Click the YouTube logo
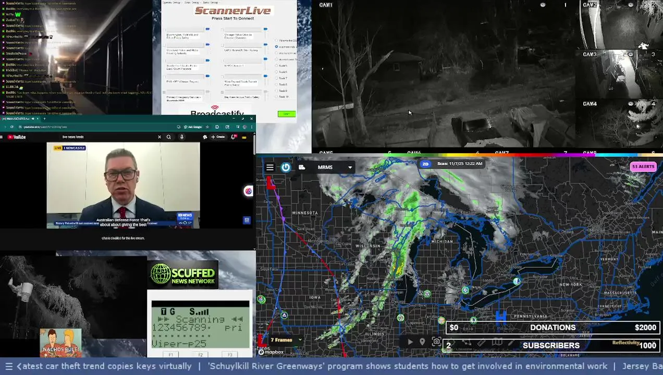The width and height of the screenshot is (663, 375). 17,137
